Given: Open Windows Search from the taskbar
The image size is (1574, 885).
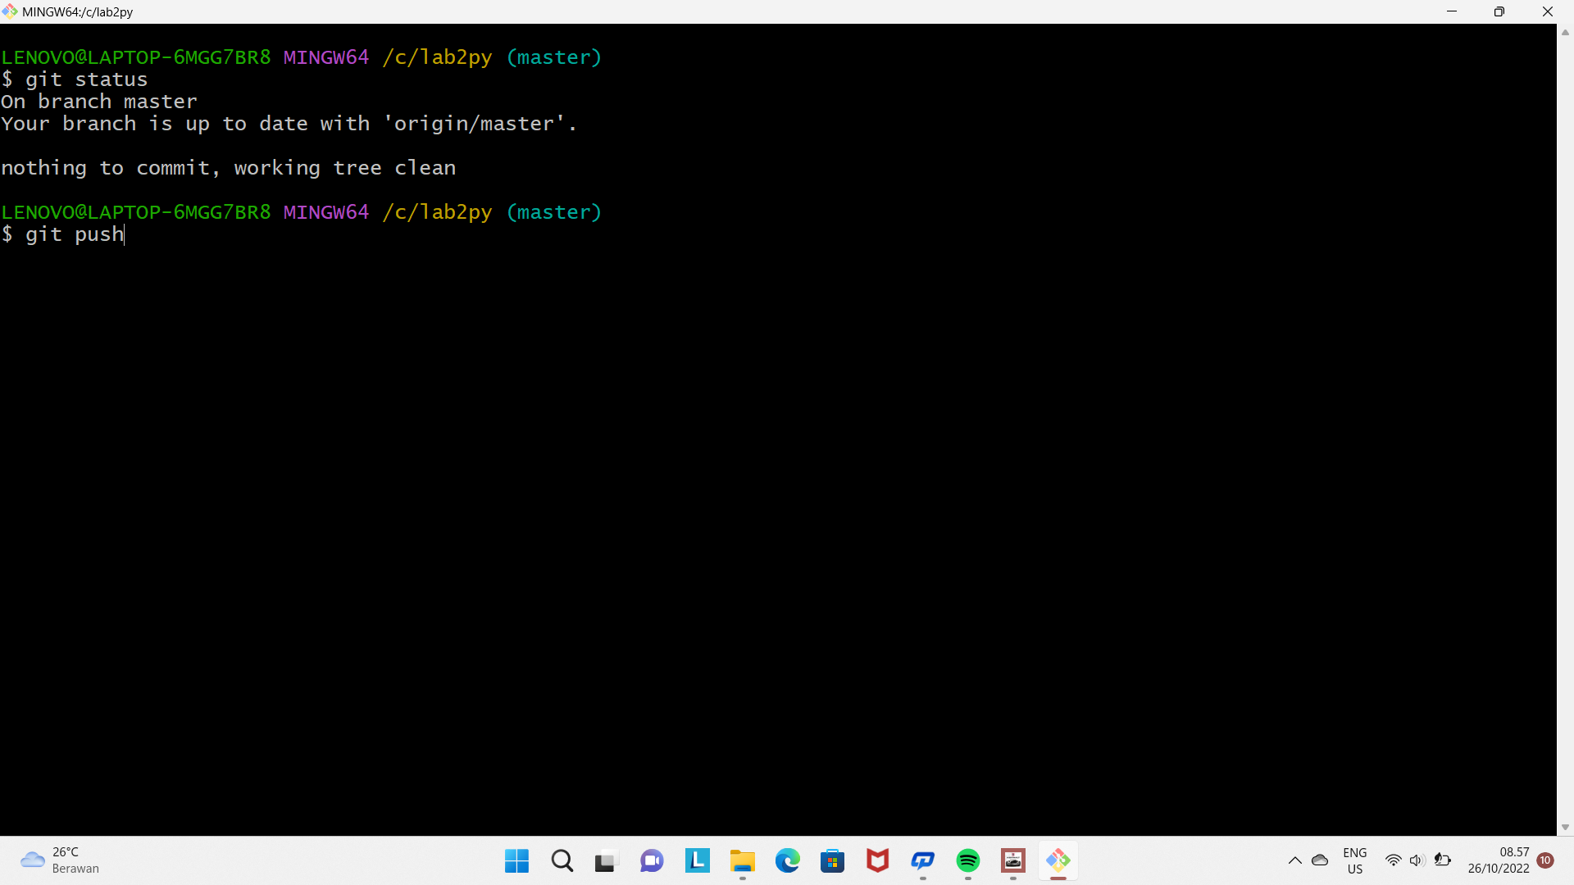Looking at the screenshot, I should coord(562,860).
